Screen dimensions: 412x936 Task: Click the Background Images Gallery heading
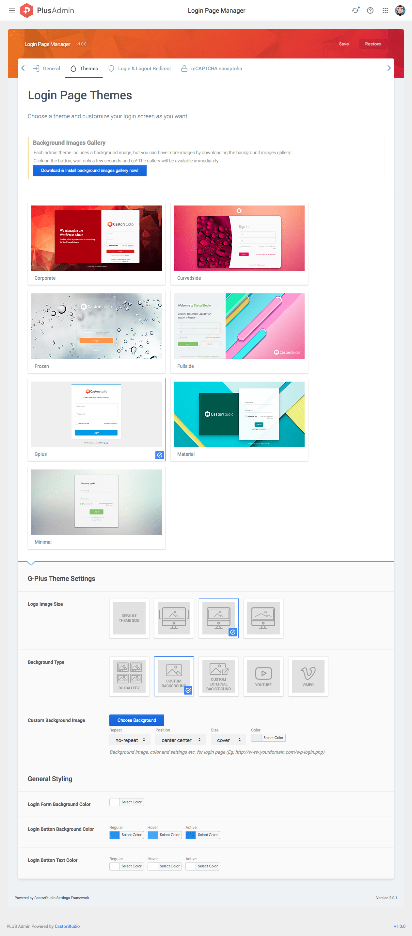point(69,143)
